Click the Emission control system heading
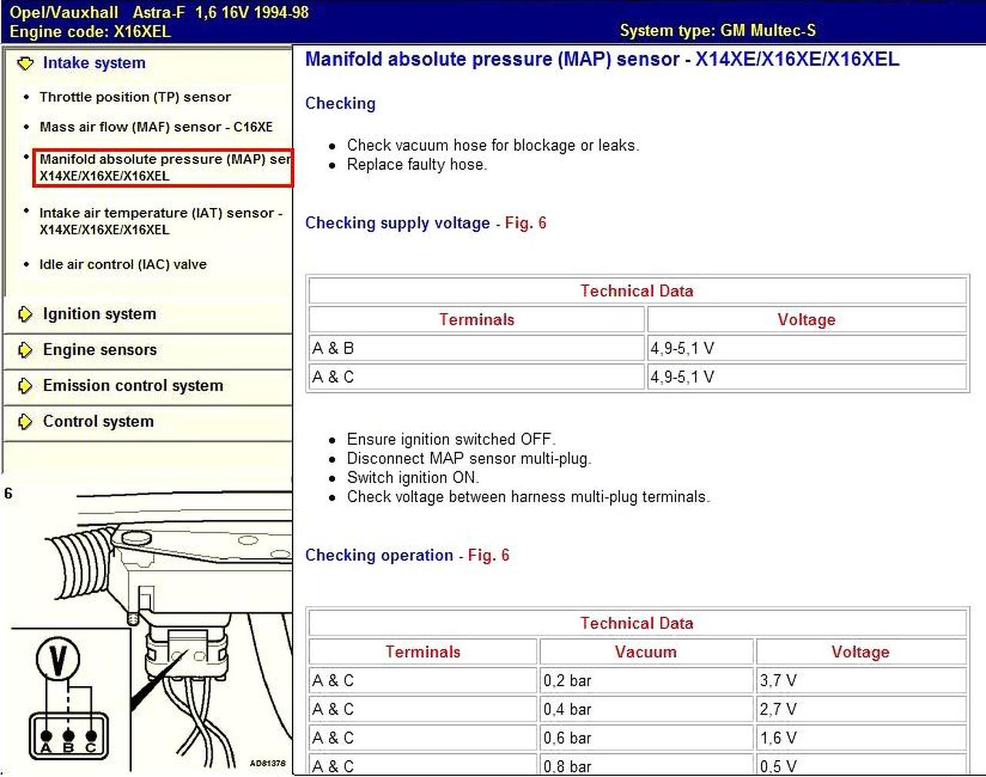Screen dimensions: 986x777 133,386
